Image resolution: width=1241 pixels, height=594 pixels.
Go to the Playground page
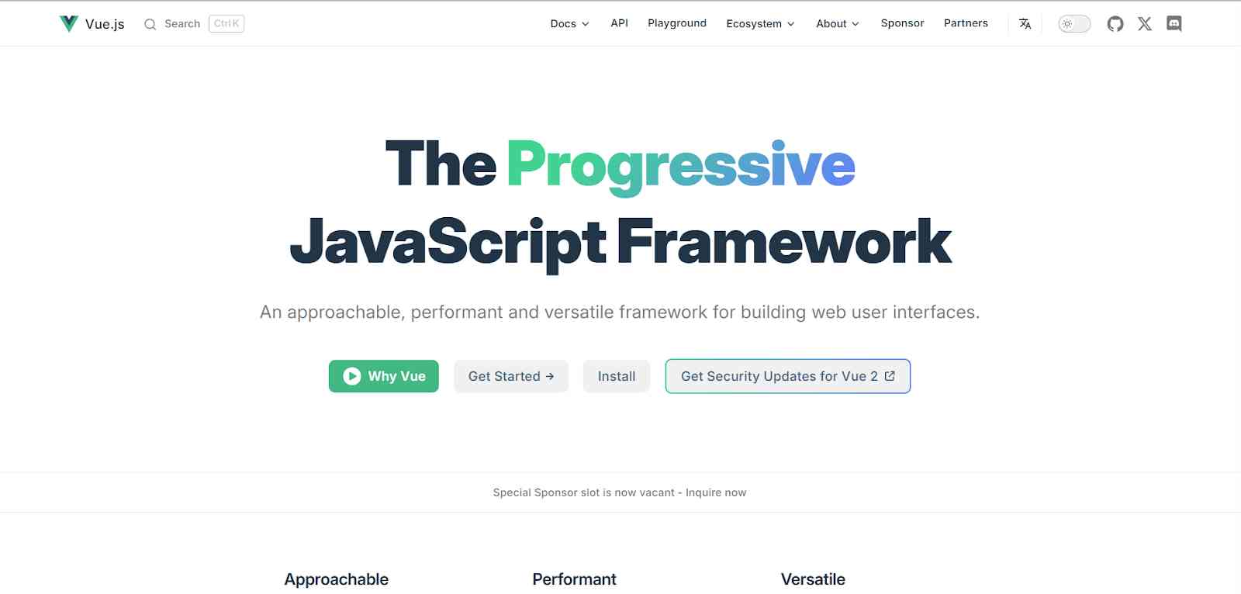point(677,23)
